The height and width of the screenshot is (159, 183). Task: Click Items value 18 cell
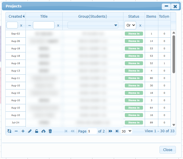coord(152,93)
